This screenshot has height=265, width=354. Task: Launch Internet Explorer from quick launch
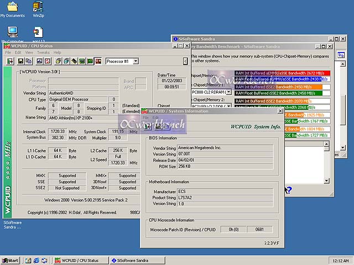coord(36,261)
